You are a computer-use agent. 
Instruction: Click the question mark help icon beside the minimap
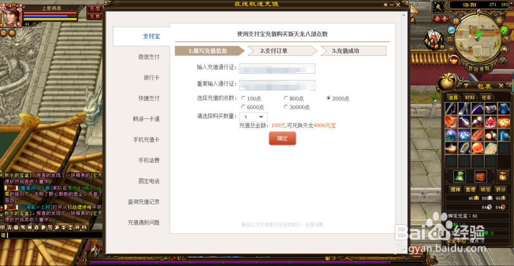506,39
